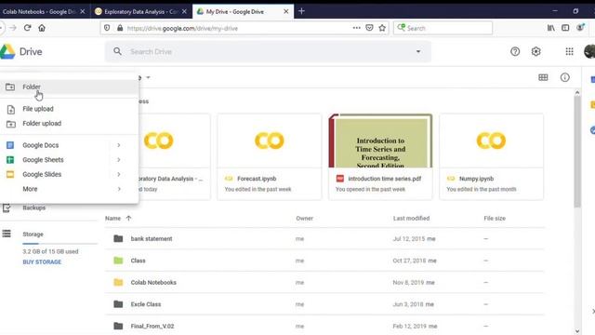Viewport: 595px width, 335px height.
Task: Close the My Drive browser tab
Action: [286, 12]
